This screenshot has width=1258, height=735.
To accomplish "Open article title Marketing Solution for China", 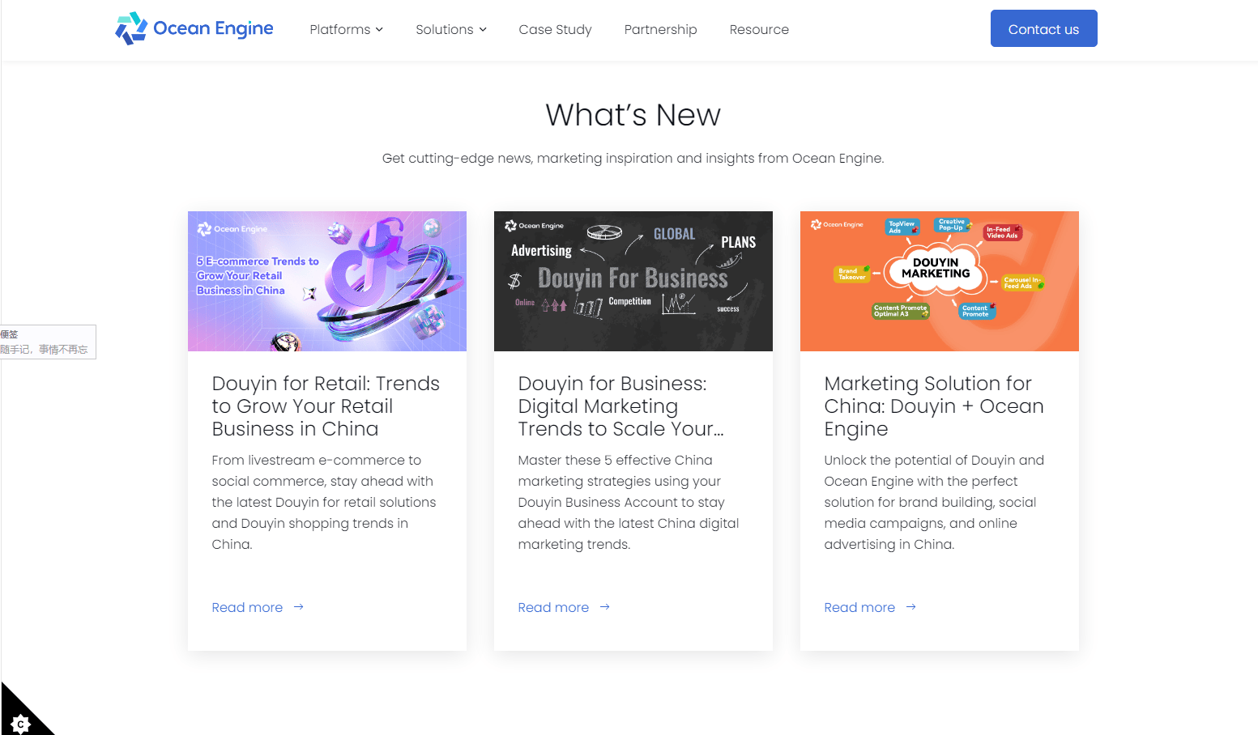I will click(x=934, y=406).
